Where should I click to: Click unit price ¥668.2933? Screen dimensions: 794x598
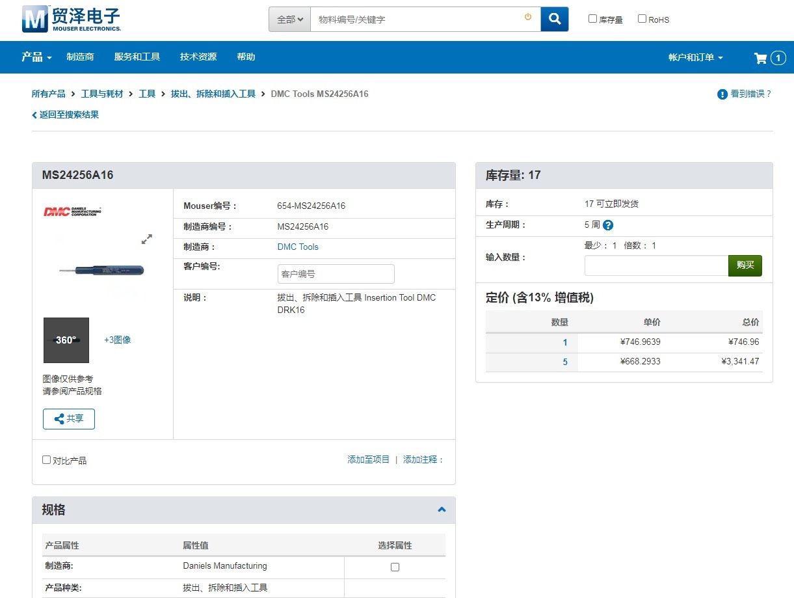tap(641, 362)
